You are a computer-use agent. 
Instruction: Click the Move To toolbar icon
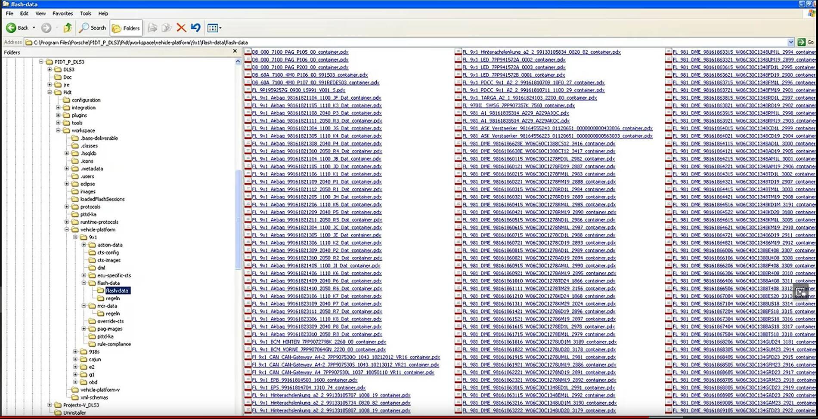(152, 28)
